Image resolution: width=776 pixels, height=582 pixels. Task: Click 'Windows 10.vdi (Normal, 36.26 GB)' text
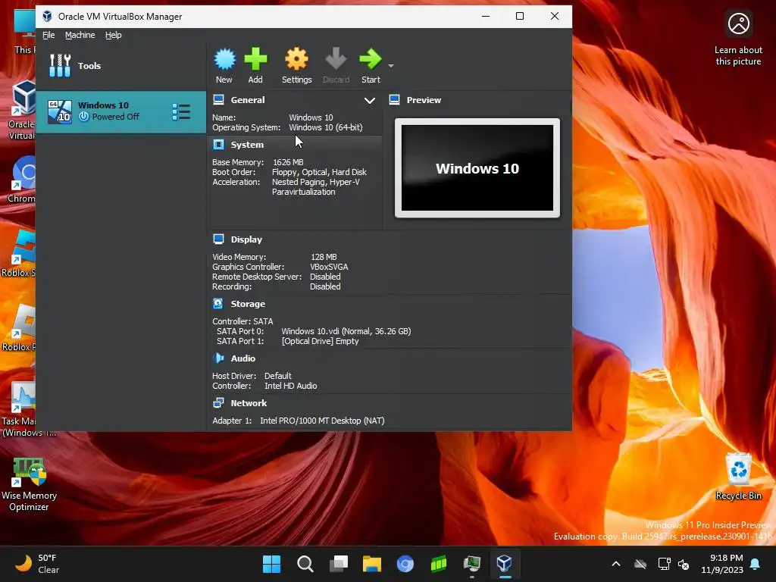pos(346,332)
